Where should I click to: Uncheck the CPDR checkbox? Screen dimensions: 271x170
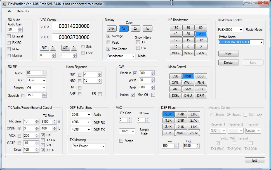[x=19, y=128]
